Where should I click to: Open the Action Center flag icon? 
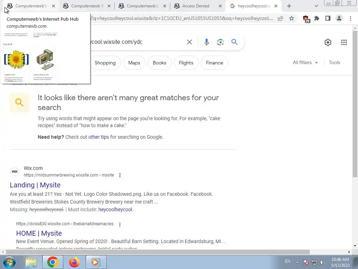pyautogui.click(x=306, y=262)
